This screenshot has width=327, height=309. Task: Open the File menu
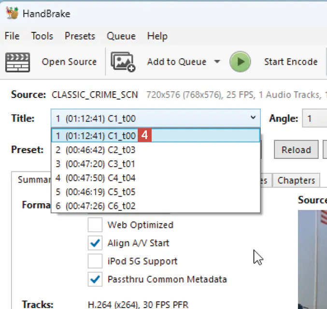(12, 36)
